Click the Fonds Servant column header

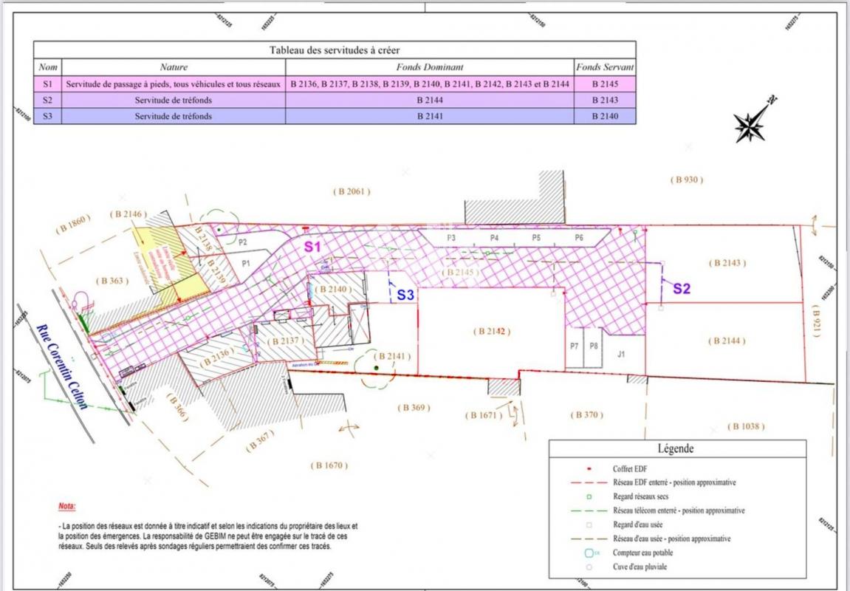pyautogui.click(x=605, y=67)
